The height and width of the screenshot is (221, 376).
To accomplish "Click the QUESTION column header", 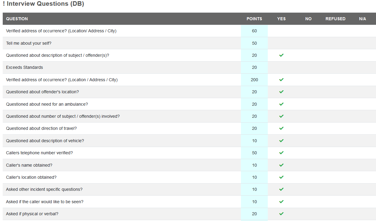I will click(x=17, y=19).
